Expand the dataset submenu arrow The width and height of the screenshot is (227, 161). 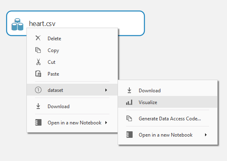(106, 90)
